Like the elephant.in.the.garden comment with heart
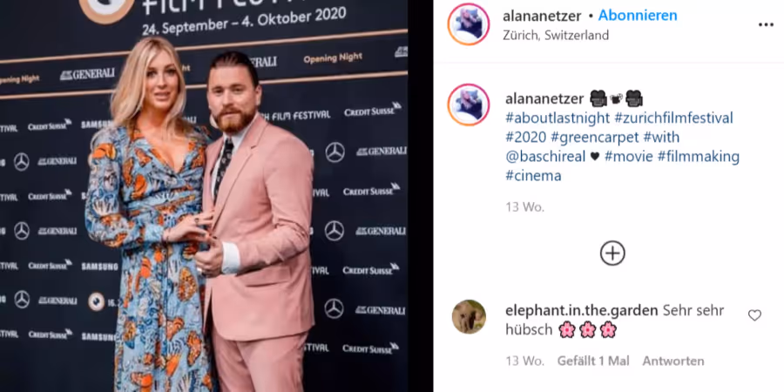This screenshot has height=392, width=784. point(754,315)
